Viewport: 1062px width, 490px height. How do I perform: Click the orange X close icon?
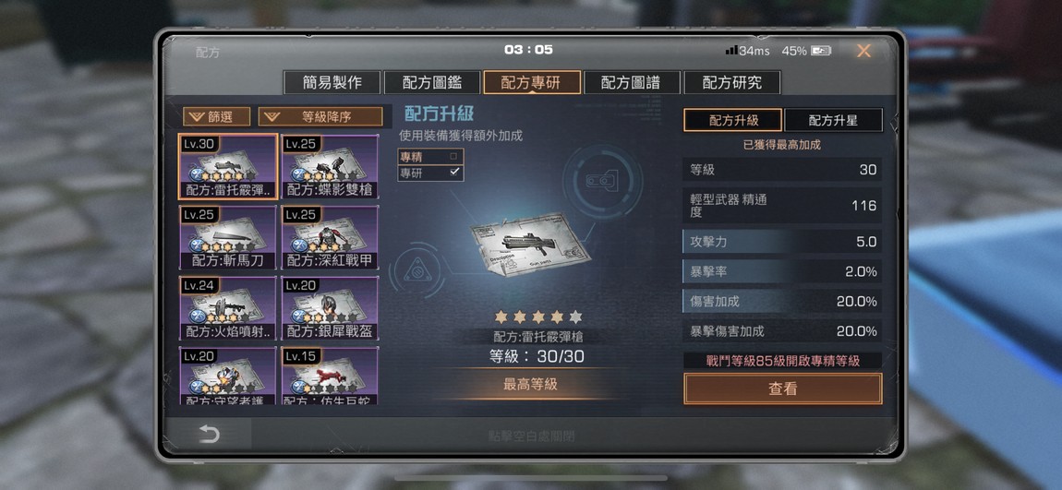(x=863, y=51)
